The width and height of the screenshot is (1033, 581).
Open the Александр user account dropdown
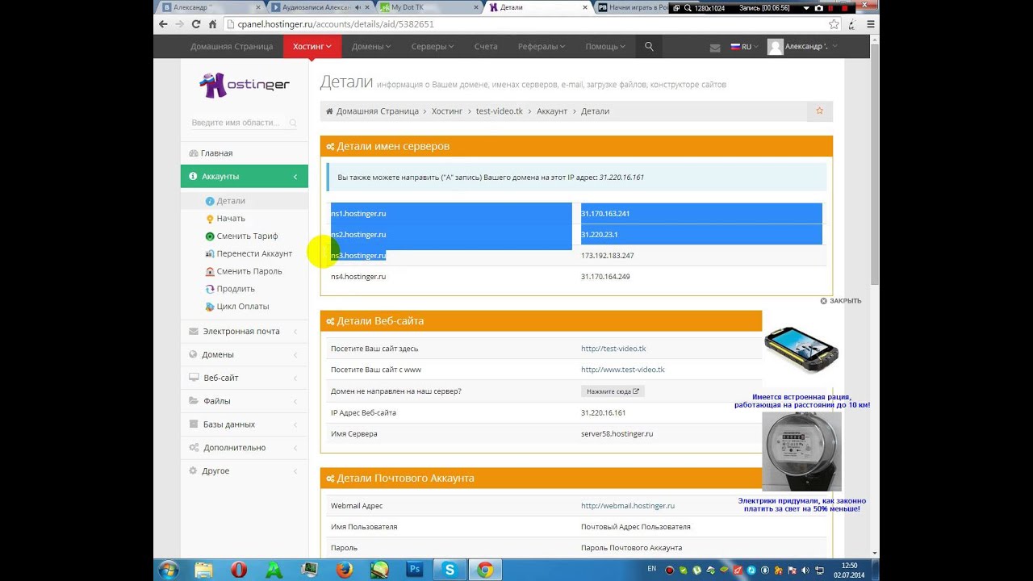point(801,47)
